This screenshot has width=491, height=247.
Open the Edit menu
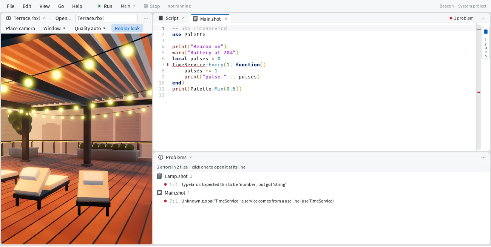(x=27, y=6)
